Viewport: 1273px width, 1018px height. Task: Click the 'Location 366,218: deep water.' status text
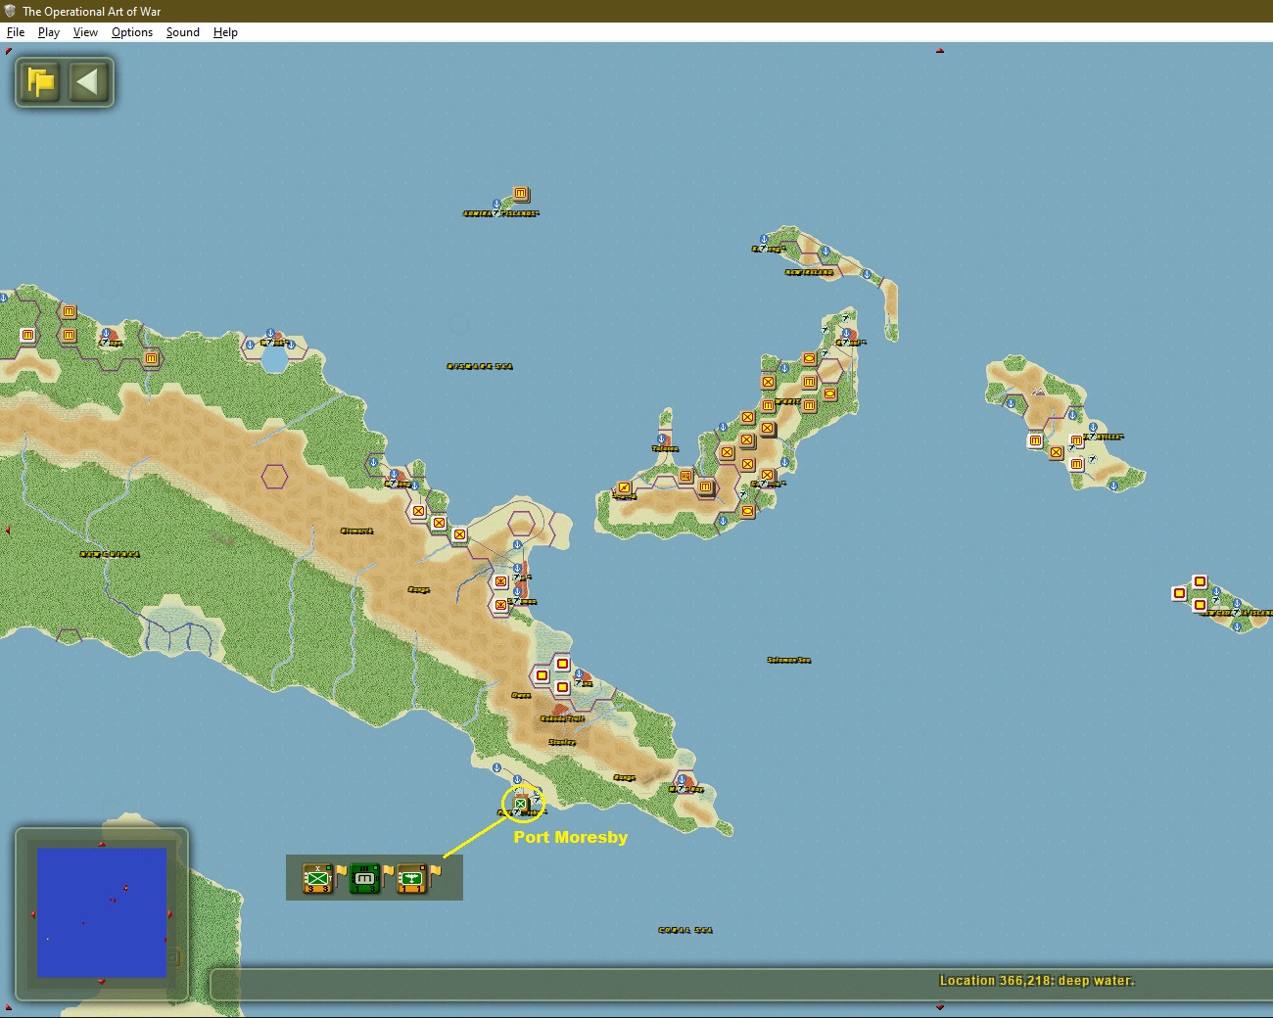1037,981
